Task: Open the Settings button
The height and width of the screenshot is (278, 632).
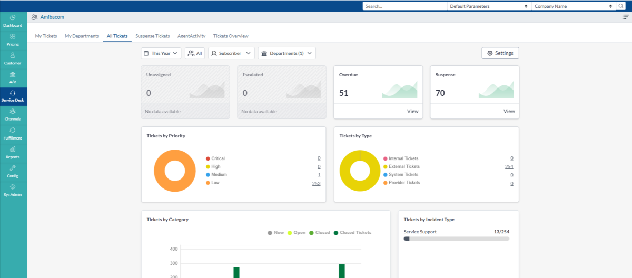Action: [500, 53]
